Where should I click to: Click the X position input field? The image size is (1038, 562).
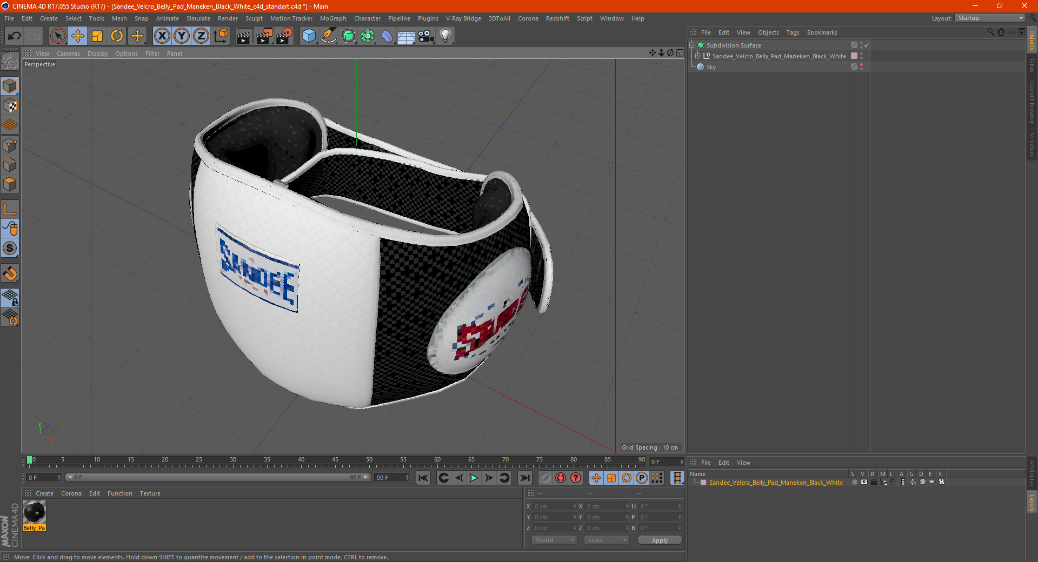point(555,506)
